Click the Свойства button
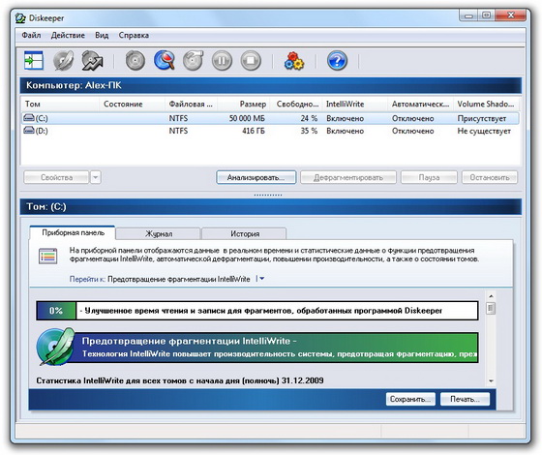The image size is (542, 455). 56,178
